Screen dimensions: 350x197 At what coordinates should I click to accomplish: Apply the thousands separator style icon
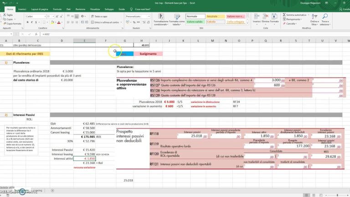[139, 22]
